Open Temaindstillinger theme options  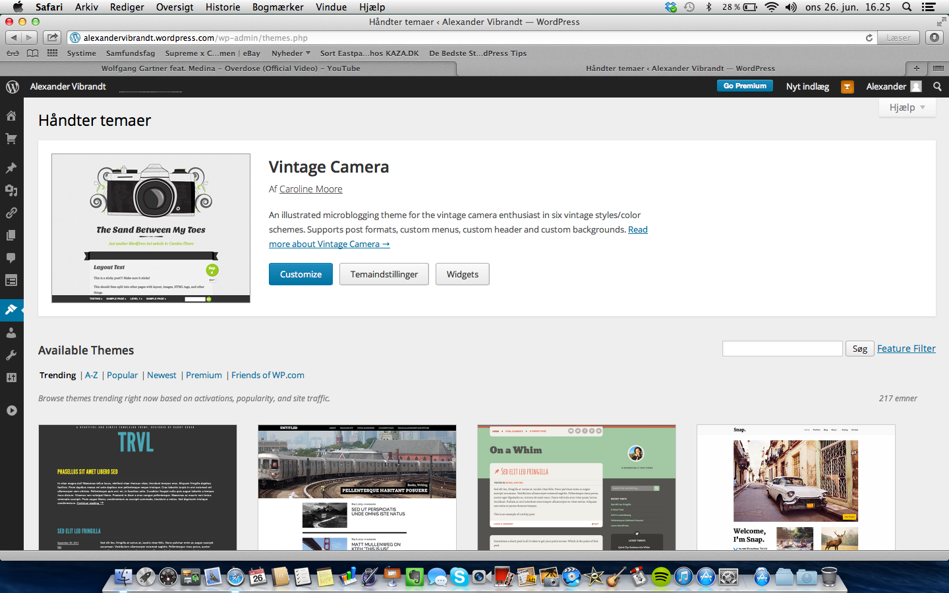pyautogui.click(x=384, y=274)
